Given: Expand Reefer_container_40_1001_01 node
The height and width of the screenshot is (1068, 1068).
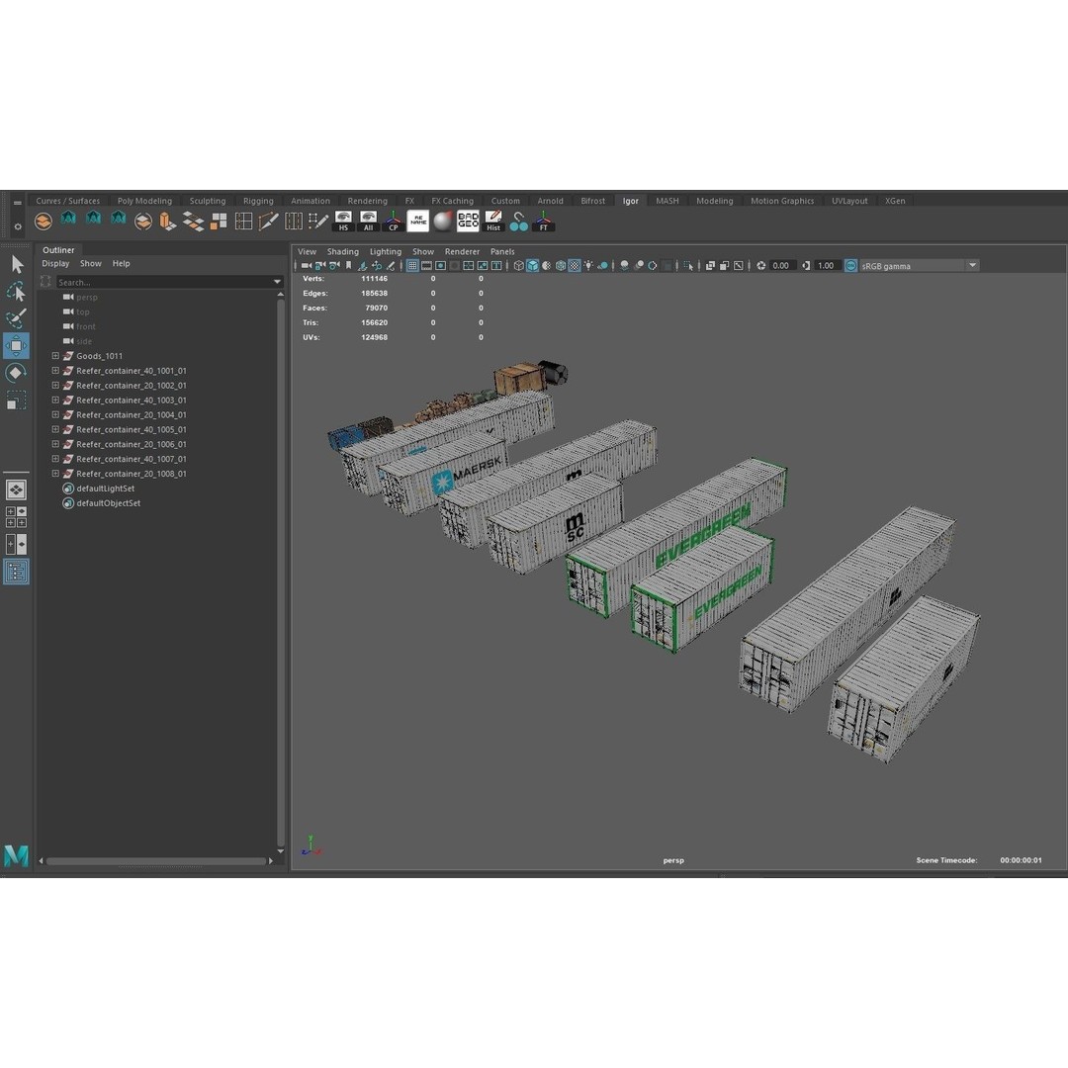Looking at the screenshot, I should click(x=55, y=371).
